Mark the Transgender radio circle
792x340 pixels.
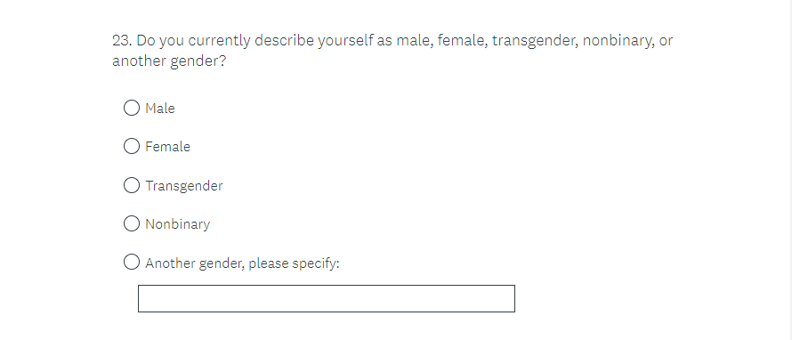point(132,185)
